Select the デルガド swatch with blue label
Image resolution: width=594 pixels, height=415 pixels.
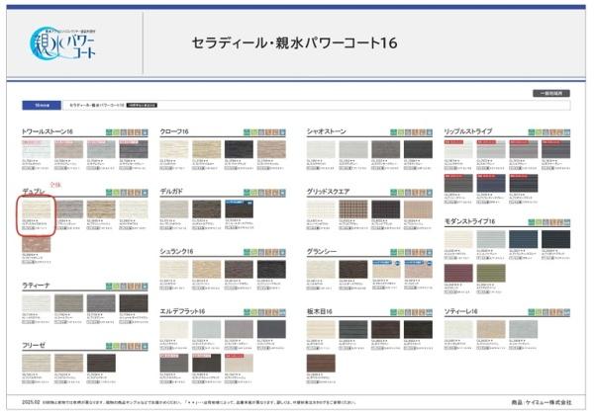click(239, 209)
